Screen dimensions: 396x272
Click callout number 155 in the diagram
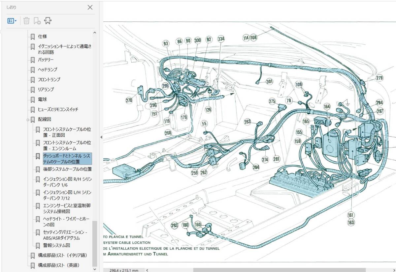point(299,132)
